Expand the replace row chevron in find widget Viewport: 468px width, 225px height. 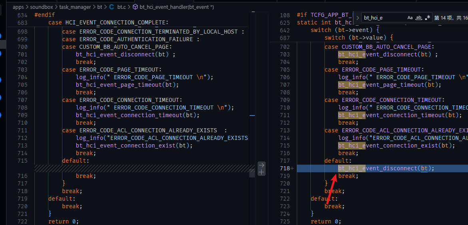pyautogui.click(x=358, y=18)
